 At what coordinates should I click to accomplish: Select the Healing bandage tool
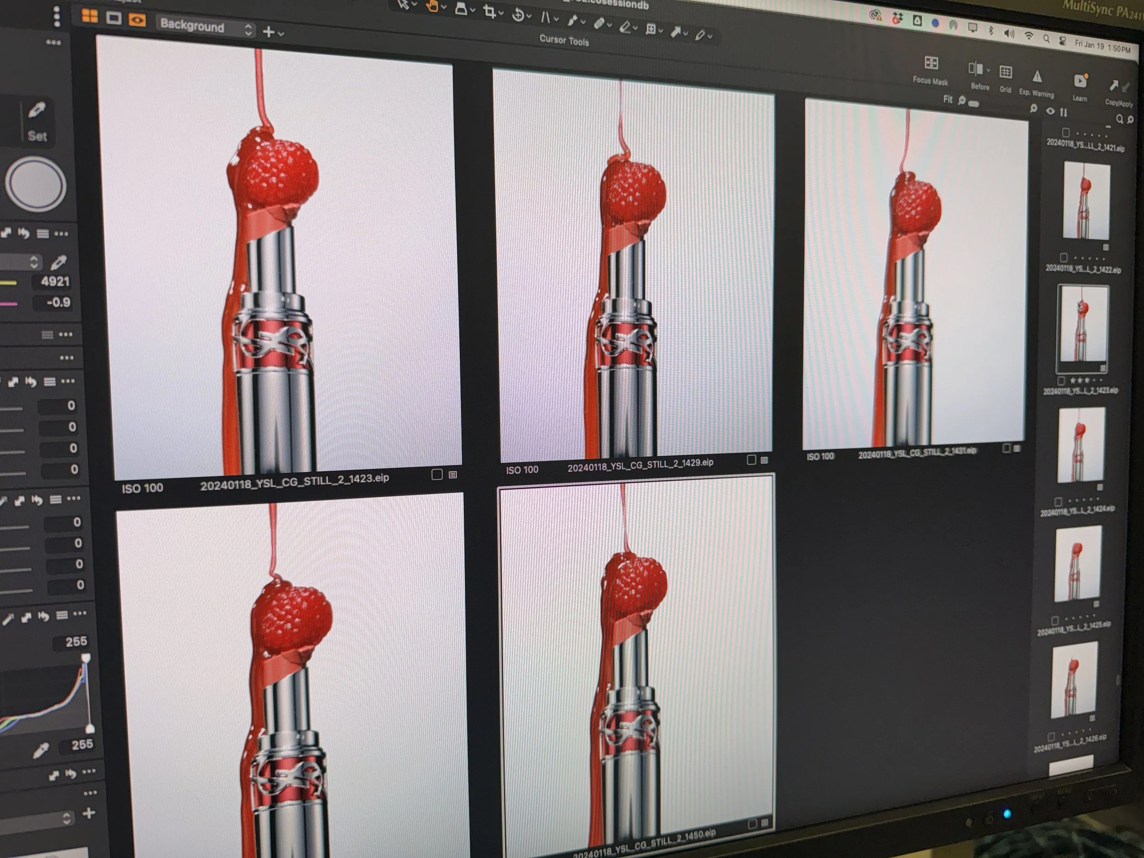[599, 23]
